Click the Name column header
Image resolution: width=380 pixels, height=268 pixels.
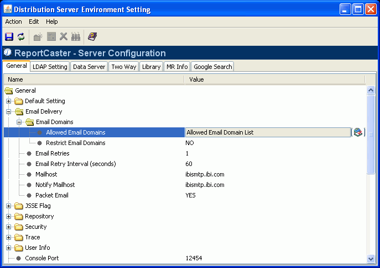click(x=94, y=79)
